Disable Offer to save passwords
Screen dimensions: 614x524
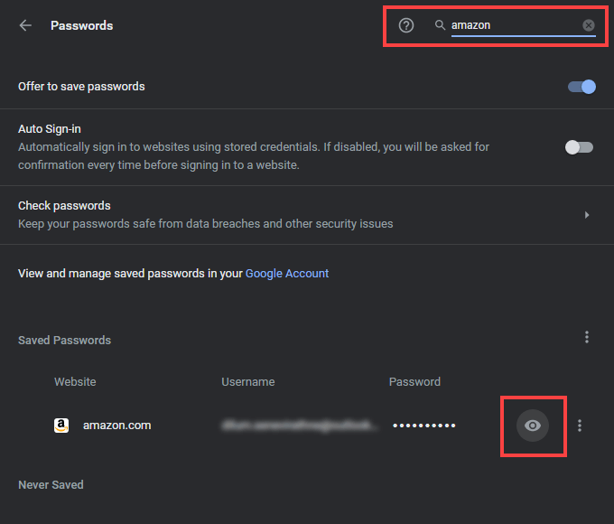pos(581,87)
